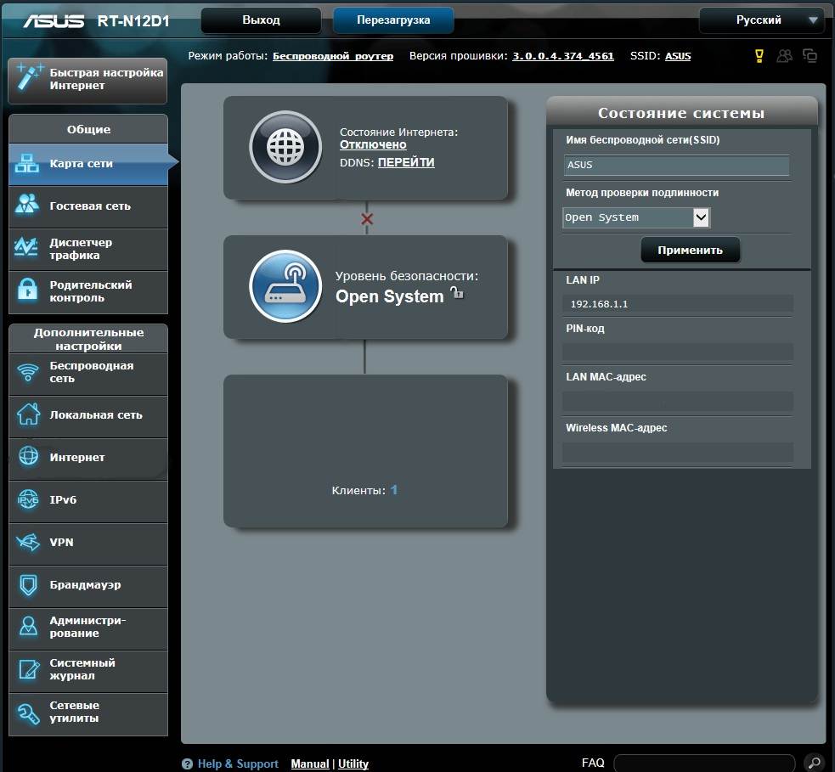Click the SSID name input field
Image resolution: width=835 pixels, height=772 pixels.
pyautogui.click(x=676, y=166)
